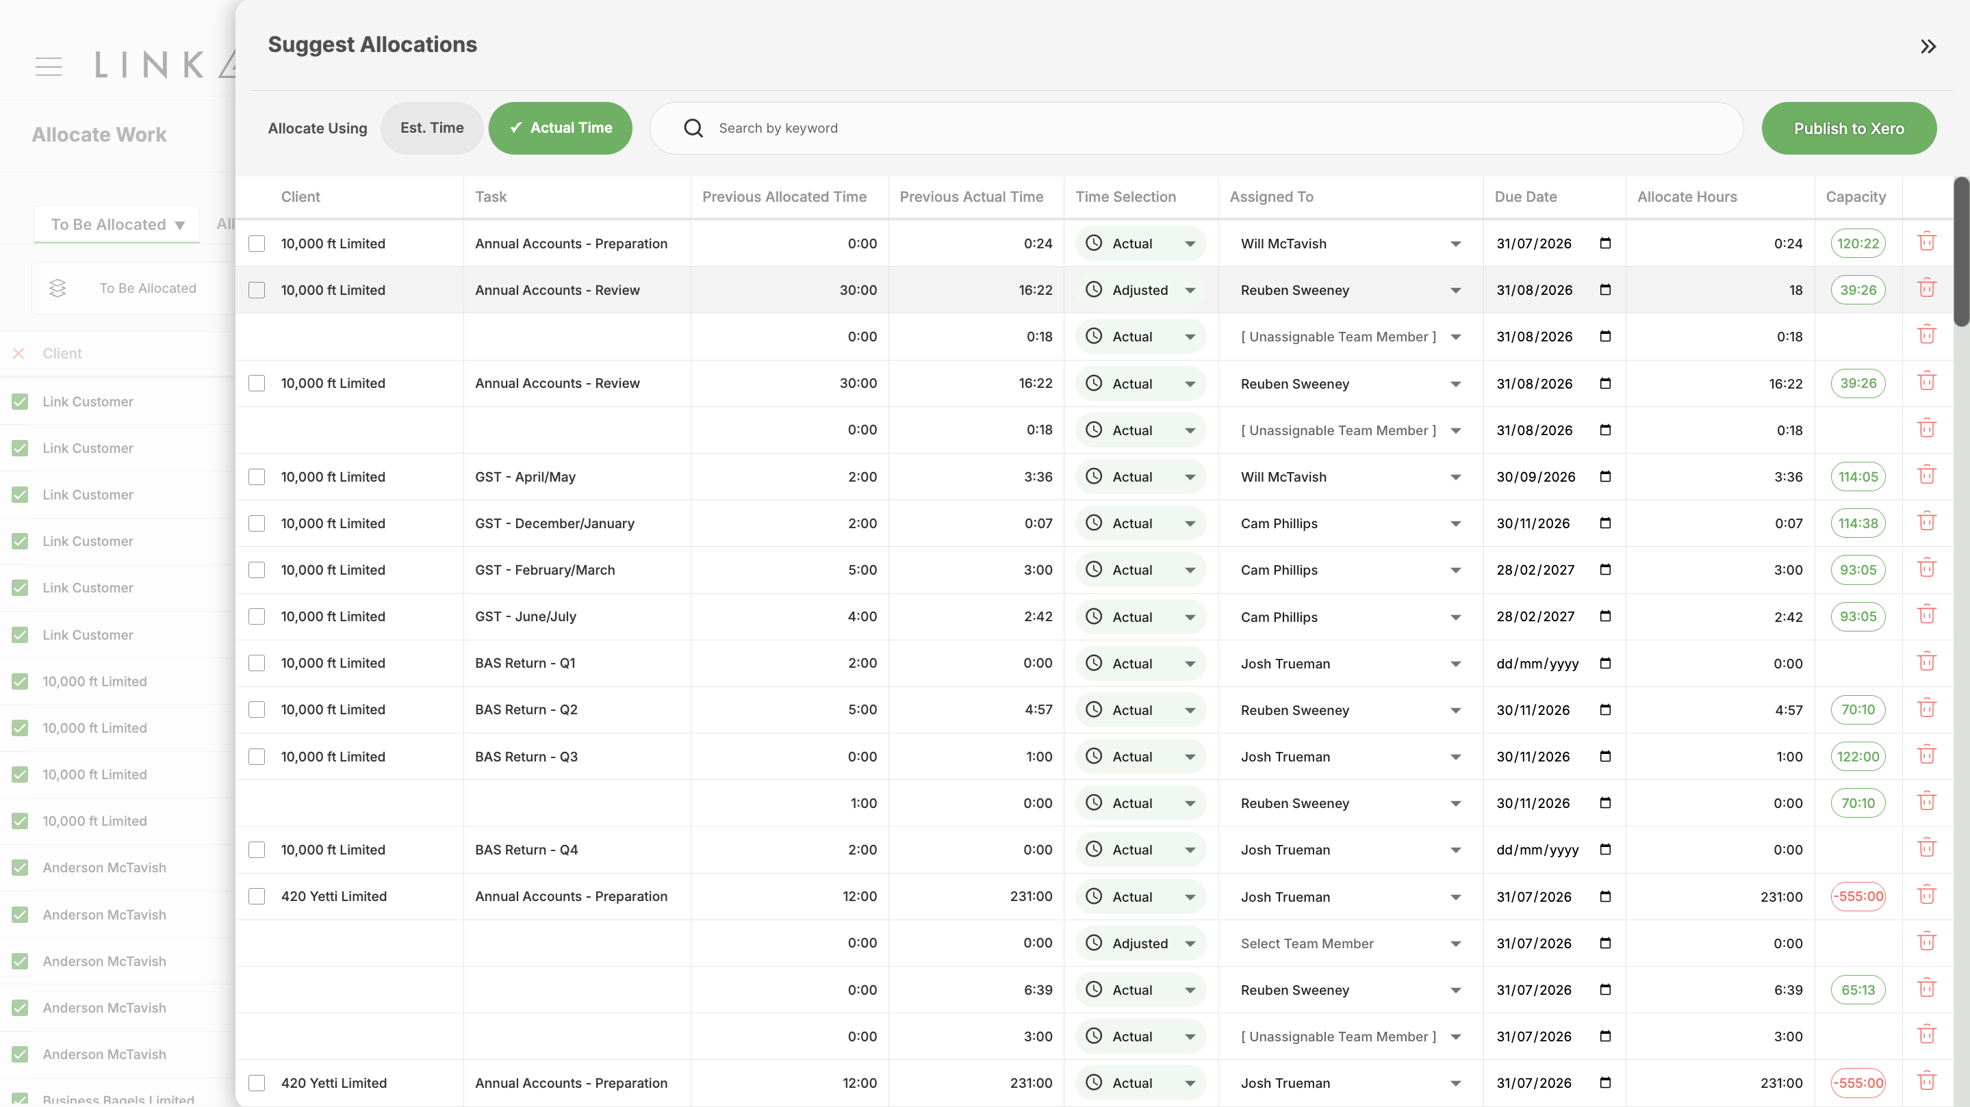Click the layers icon beside To Be Allocated
The image size is (1970, 1107).
(x=57, y=288)
